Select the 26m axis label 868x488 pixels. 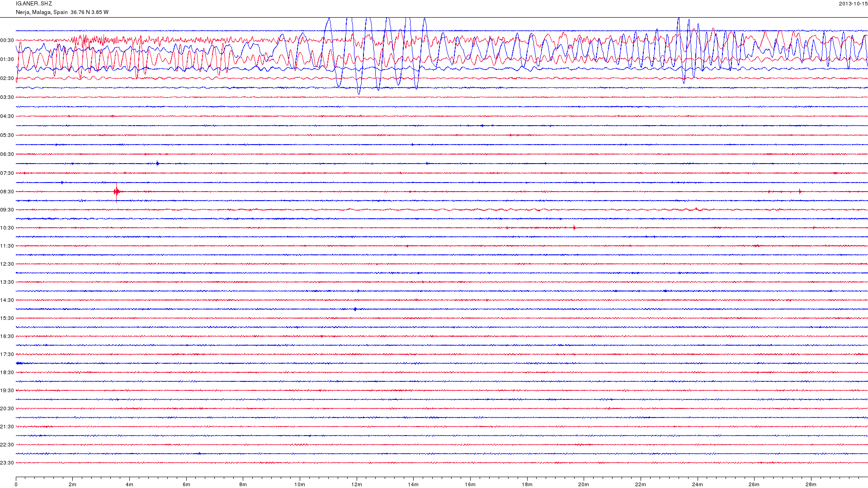[754, 484]
